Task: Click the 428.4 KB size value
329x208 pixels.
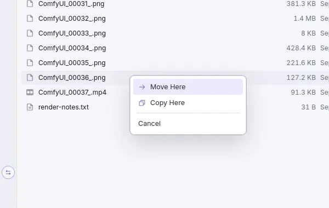Action: pos(301,48)
